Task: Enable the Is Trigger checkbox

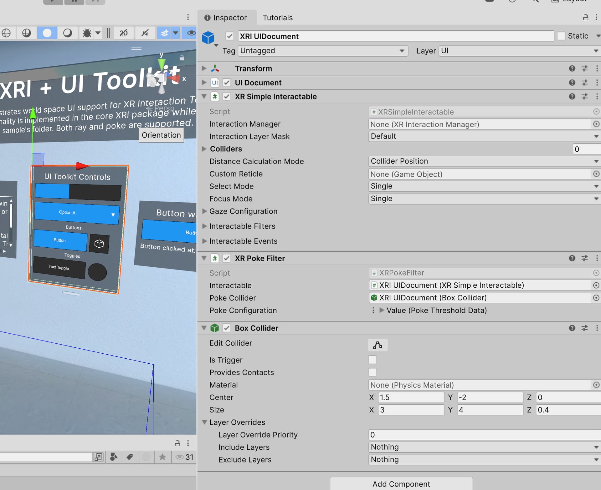Action: point(372,360)
